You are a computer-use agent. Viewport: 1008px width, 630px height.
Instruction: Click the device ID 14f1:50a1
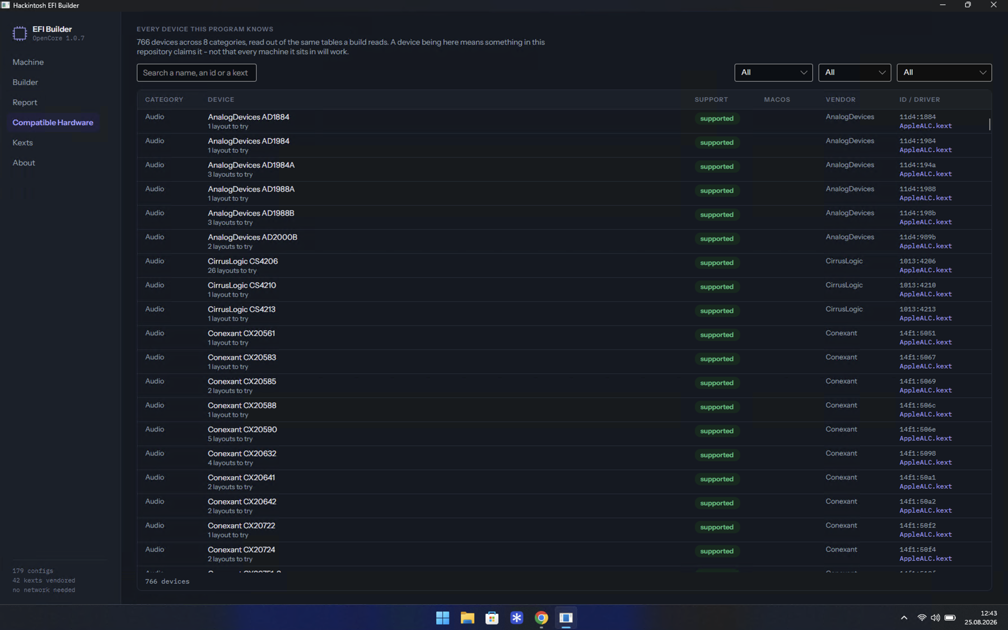[x=917, y=478]
